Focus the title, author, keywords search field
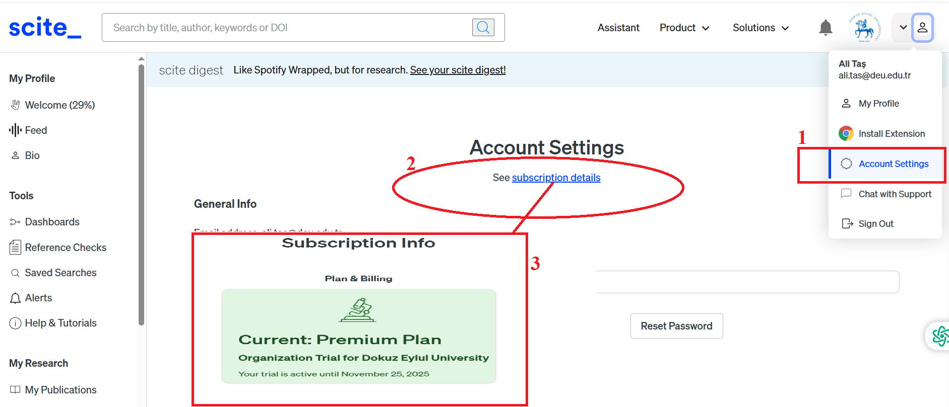Viewport: 949px width, 407px height. point(287,28)
